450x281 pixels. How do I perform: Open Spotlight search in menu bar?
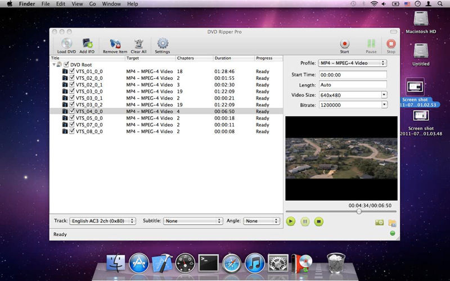pos(440,4)
